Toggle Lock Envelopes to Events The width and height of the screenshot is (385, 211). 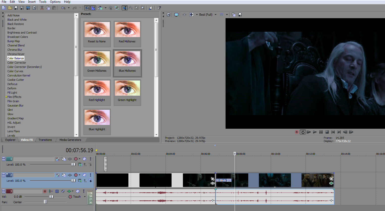tap(111, 8)
